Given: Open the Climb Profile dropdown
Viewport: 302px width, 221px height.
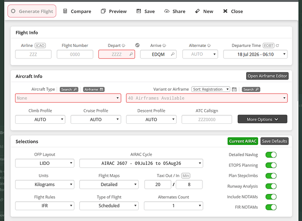Looking at the screenshot, I should (x=40, y=119).
